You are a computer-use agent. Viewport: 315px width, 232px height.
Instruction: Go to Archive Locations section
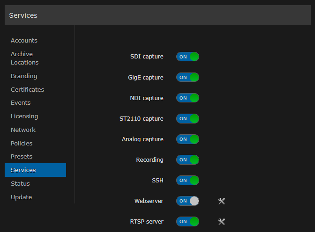(24, 58)
